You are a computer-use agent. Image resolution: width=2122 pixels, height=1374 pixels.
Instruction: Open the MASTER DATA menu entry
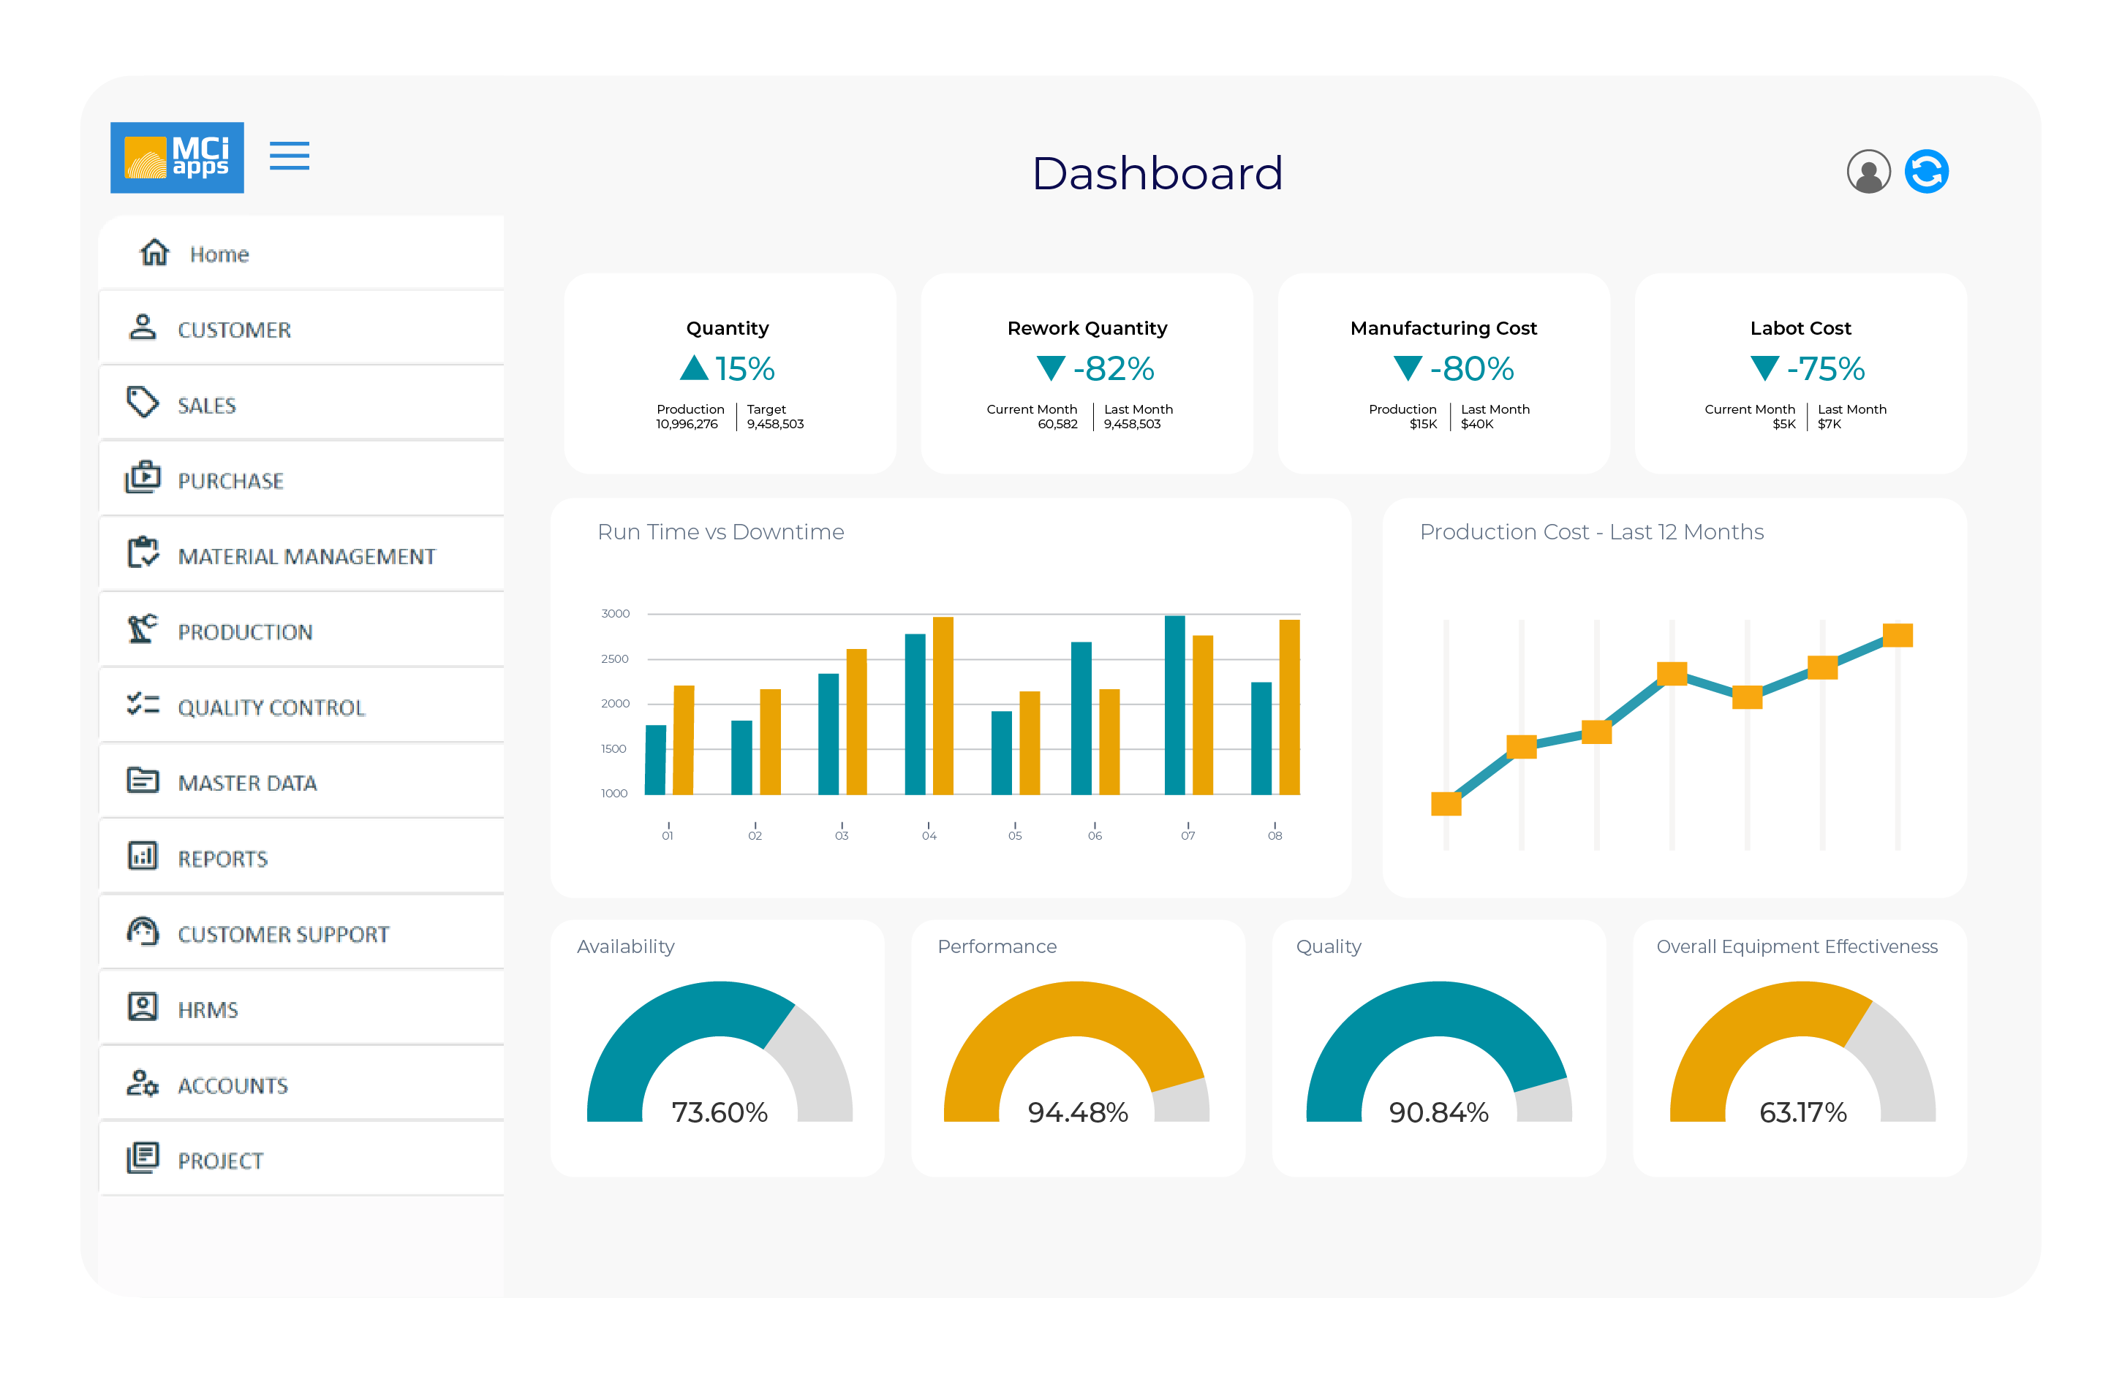247,783
